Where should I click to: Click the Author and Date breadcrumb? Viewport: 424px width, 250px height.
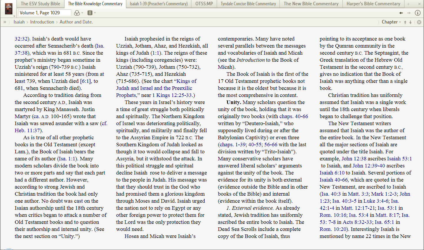click(76, 22)
